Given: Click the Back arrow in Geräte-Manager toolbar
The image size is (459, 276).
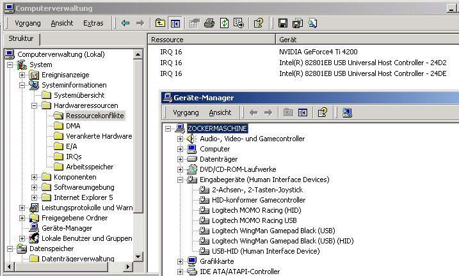Looking at the screenshot, I should (x=254, y=112).
